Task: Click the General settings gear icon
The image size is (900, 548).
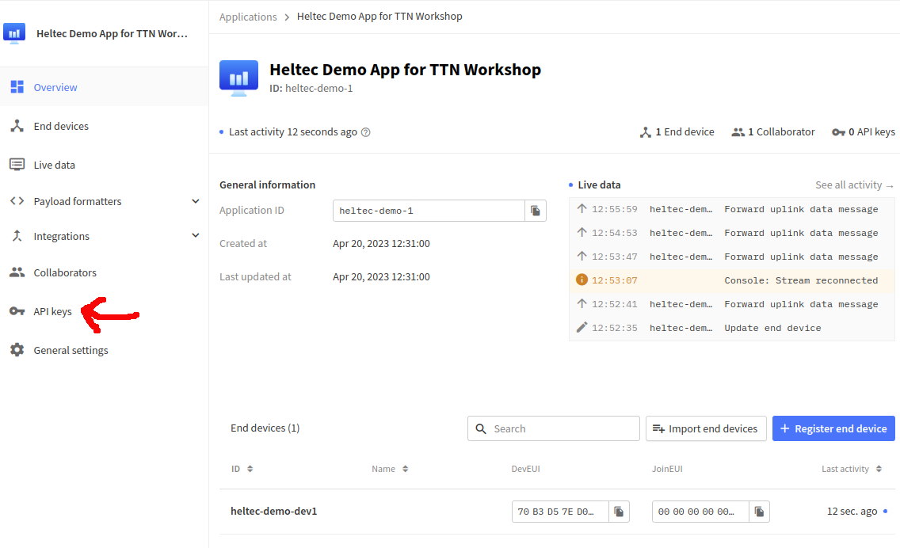Action: coord(17,349)
